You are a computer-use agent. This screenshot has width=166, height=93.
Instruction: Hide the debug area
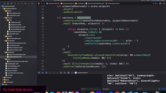(39, 73)
